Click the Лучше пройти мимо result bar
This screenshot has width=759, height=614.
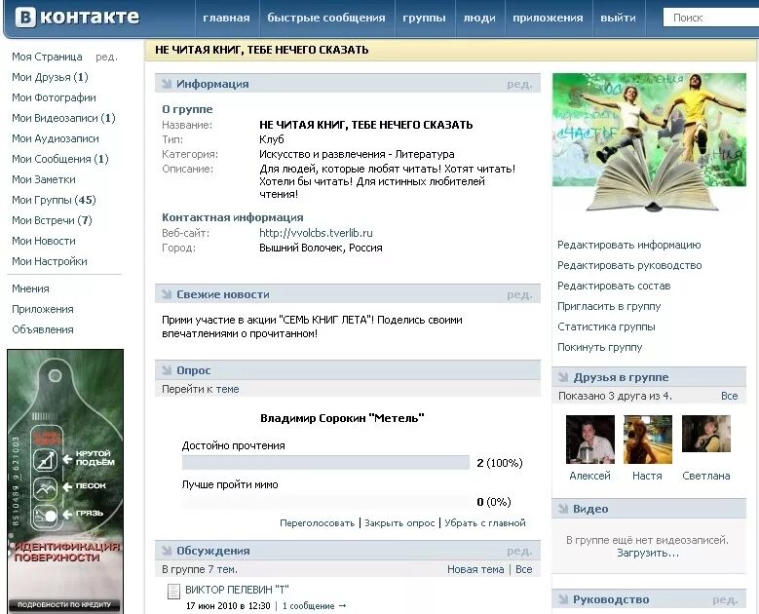[325, 502]
